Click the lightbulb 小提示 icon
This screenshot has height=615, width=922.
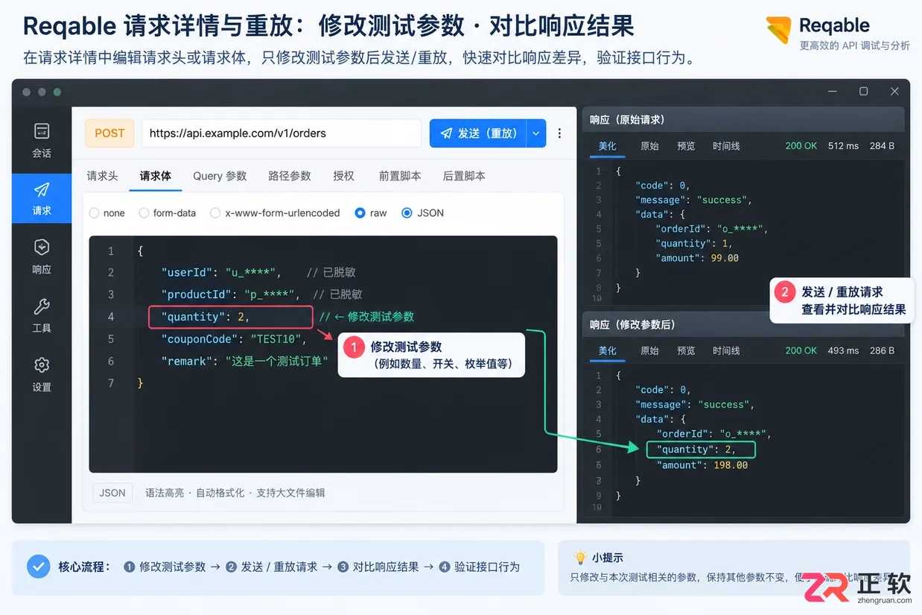tap(580, 557)
